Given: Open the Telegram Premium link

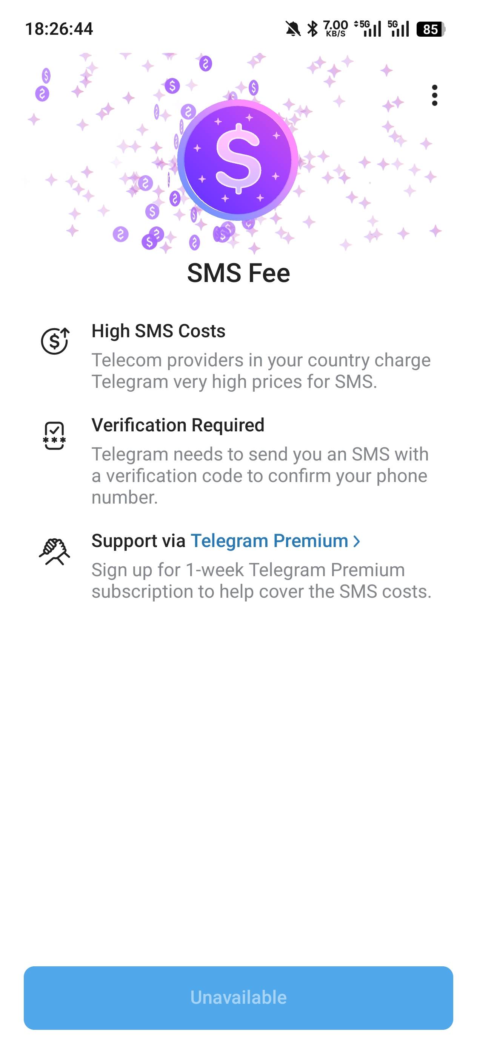Looking at the screenshot, I should 269,541.
